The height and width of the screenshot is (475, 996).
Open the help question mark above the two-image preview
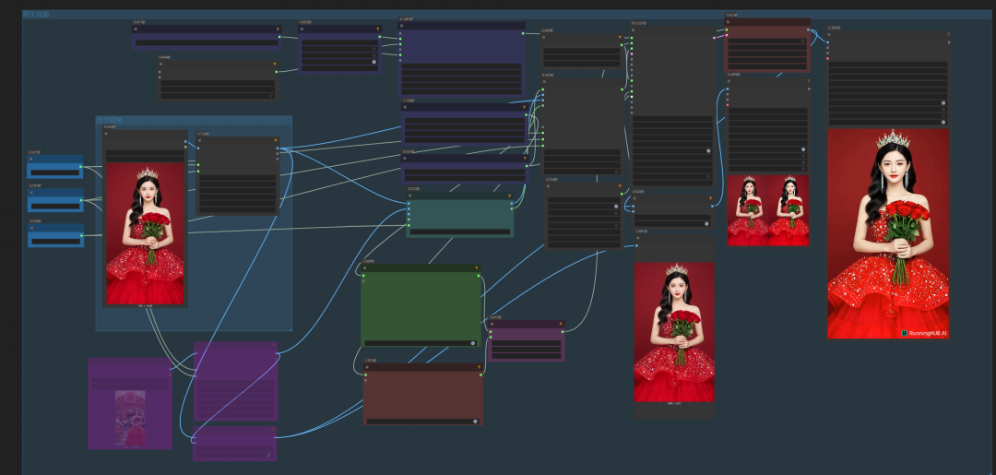[x=808, y=81]
